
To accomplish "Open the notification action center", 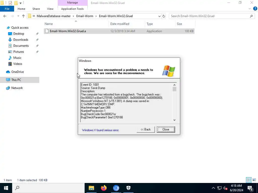I will [250, 188].
